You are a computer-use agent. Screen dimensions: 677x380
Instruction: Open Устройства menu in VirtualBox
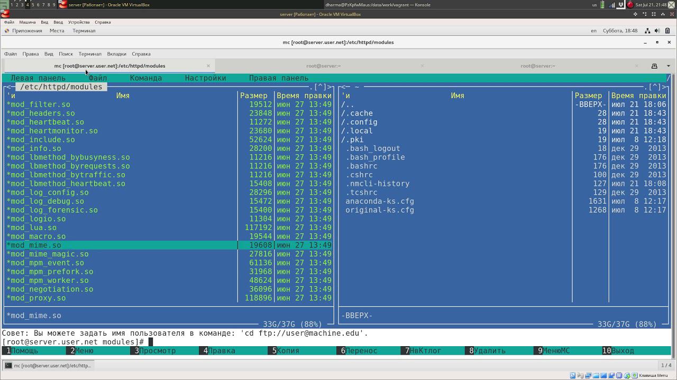pyautogui.click(x=79, y=22)
